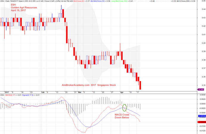206x134 pixels.
Task: Click the 'Golden Agri Resources' title text
Action: pyautogui.click(x=24, y=7)
